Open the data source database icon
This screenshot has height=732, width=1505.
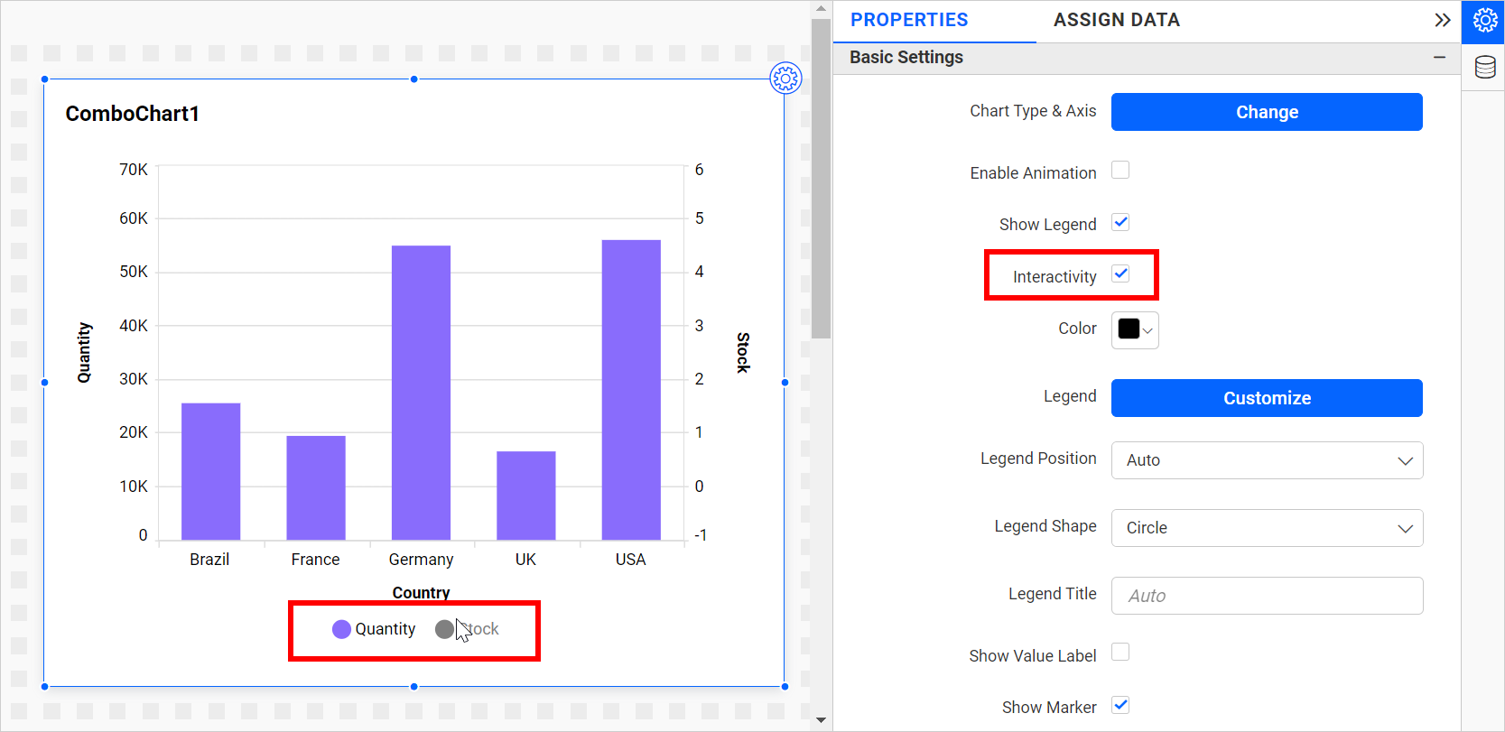(1484, 67)
